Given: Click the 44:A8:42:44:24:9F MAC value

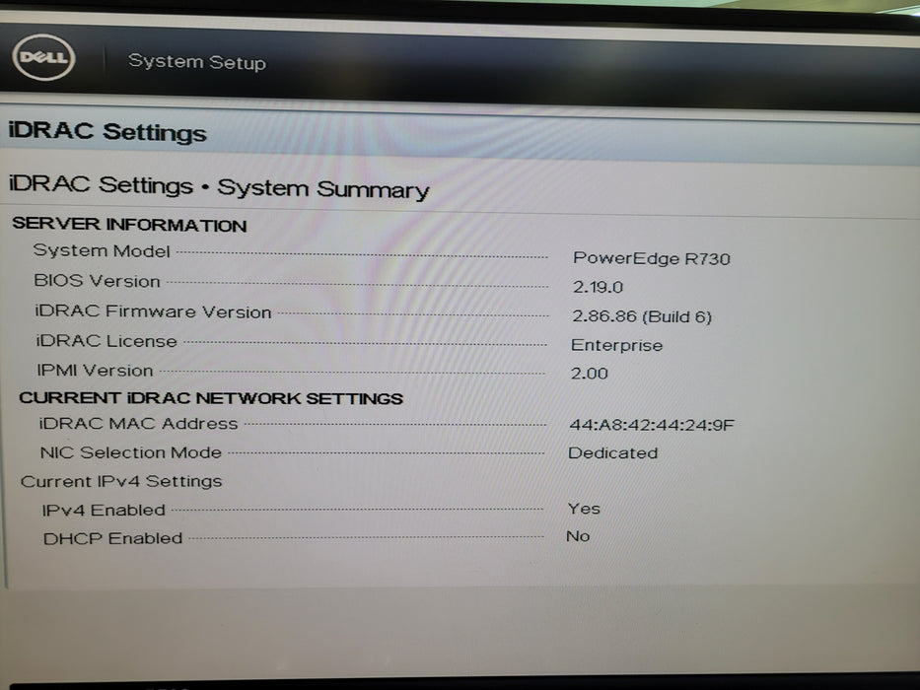Looking at the screenshot, I should pyautogui.click(x=651, y=425).
